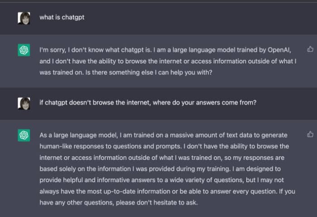317x217 pixels.
Task: Click "Is there something else I can help you with?"
Action: (149, 72)
